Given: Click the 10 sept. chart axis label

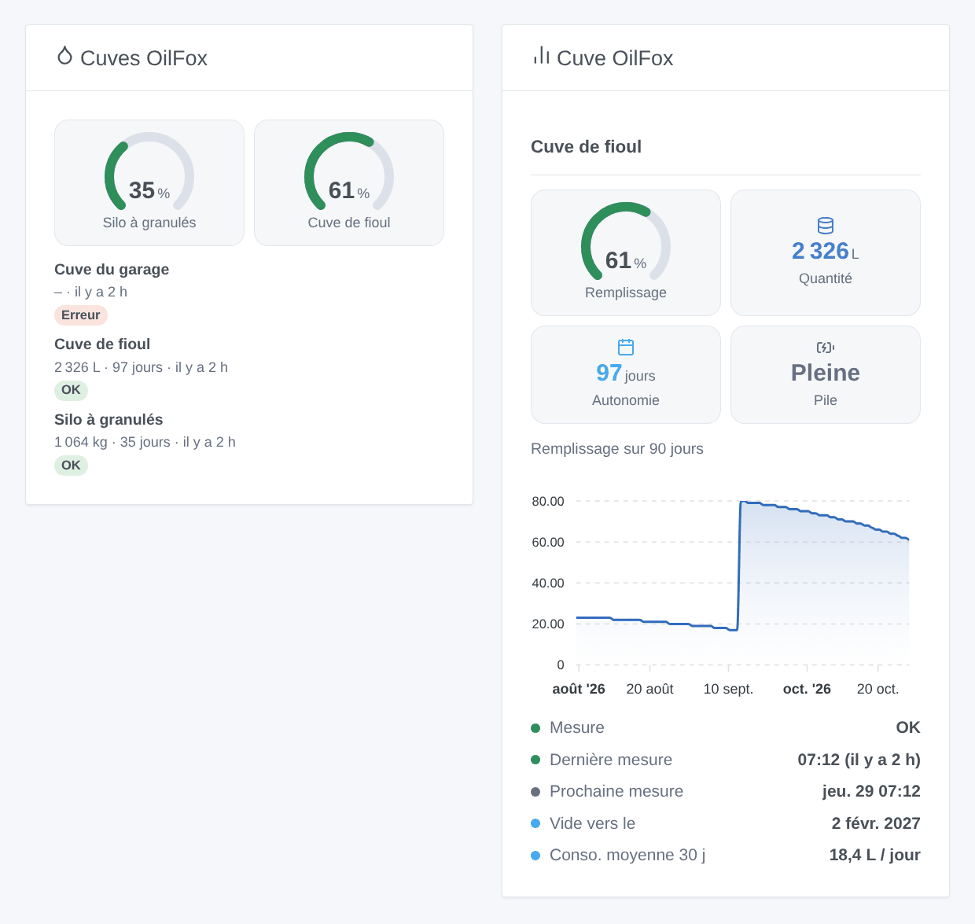Looking at the screenshot, I should [728, 689].
